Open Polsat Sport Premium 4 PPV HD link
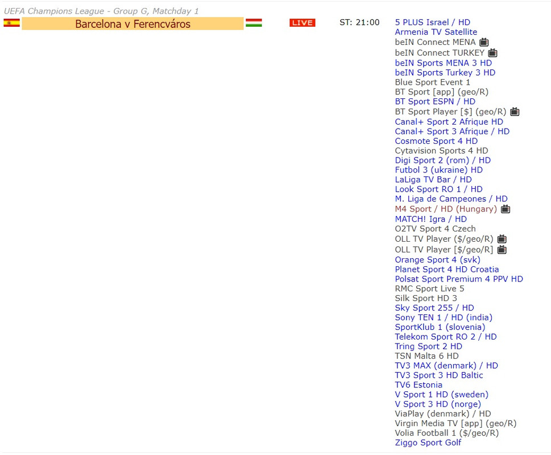 tap(459, 279)
